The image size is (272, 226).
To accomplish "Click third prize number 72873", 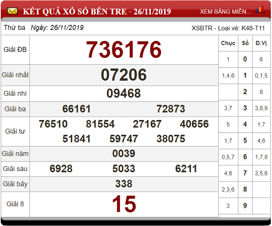I will pos(171,109).
